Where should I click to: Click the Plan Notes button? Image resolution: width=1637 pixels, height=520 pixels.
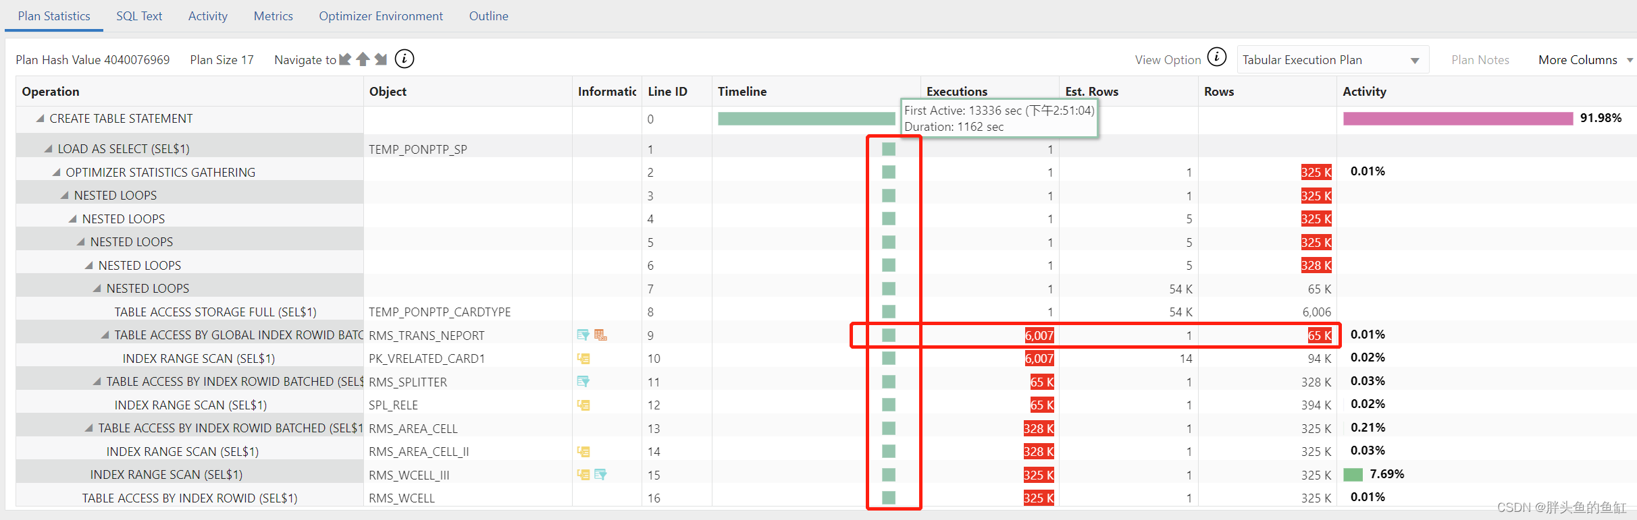1480,60
